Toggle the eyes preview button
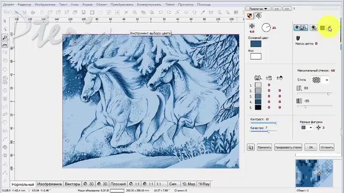The width and height of the screenshot is (344, 193). click(301, 27)
